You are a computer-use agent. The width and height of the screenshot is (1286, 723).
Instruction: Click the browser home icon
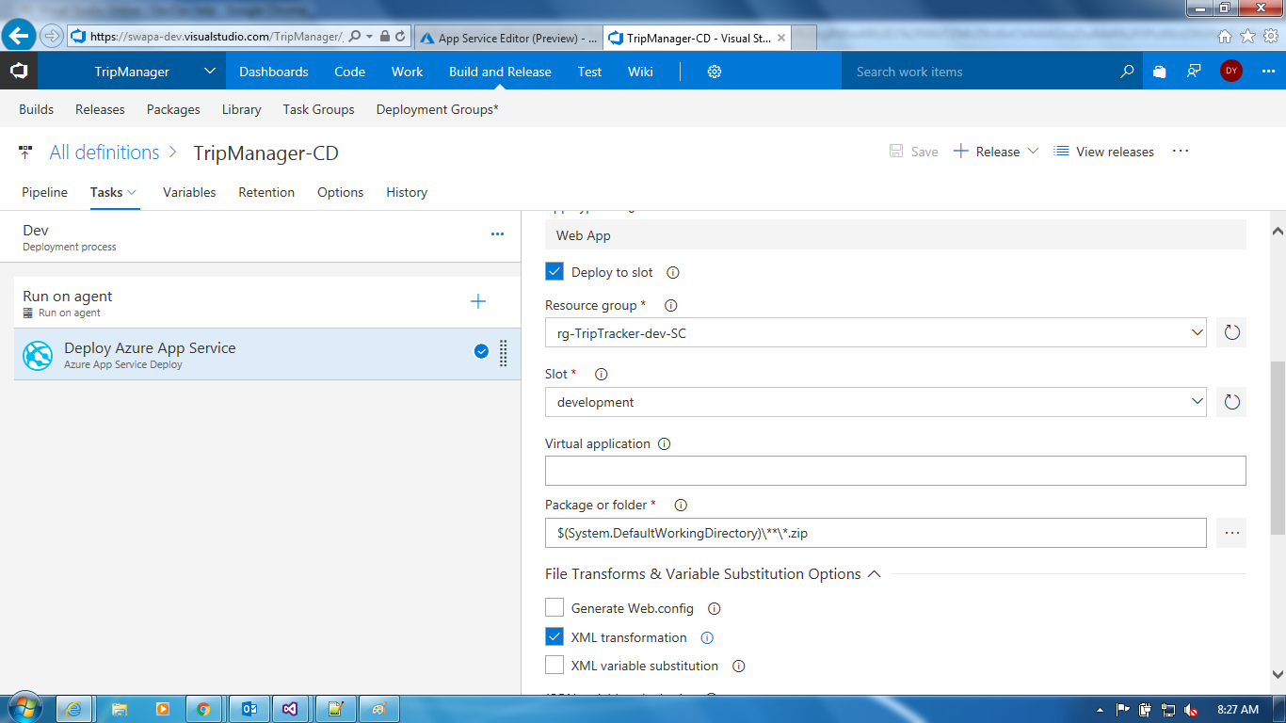pyautogui.click(x=1225, y=37)
